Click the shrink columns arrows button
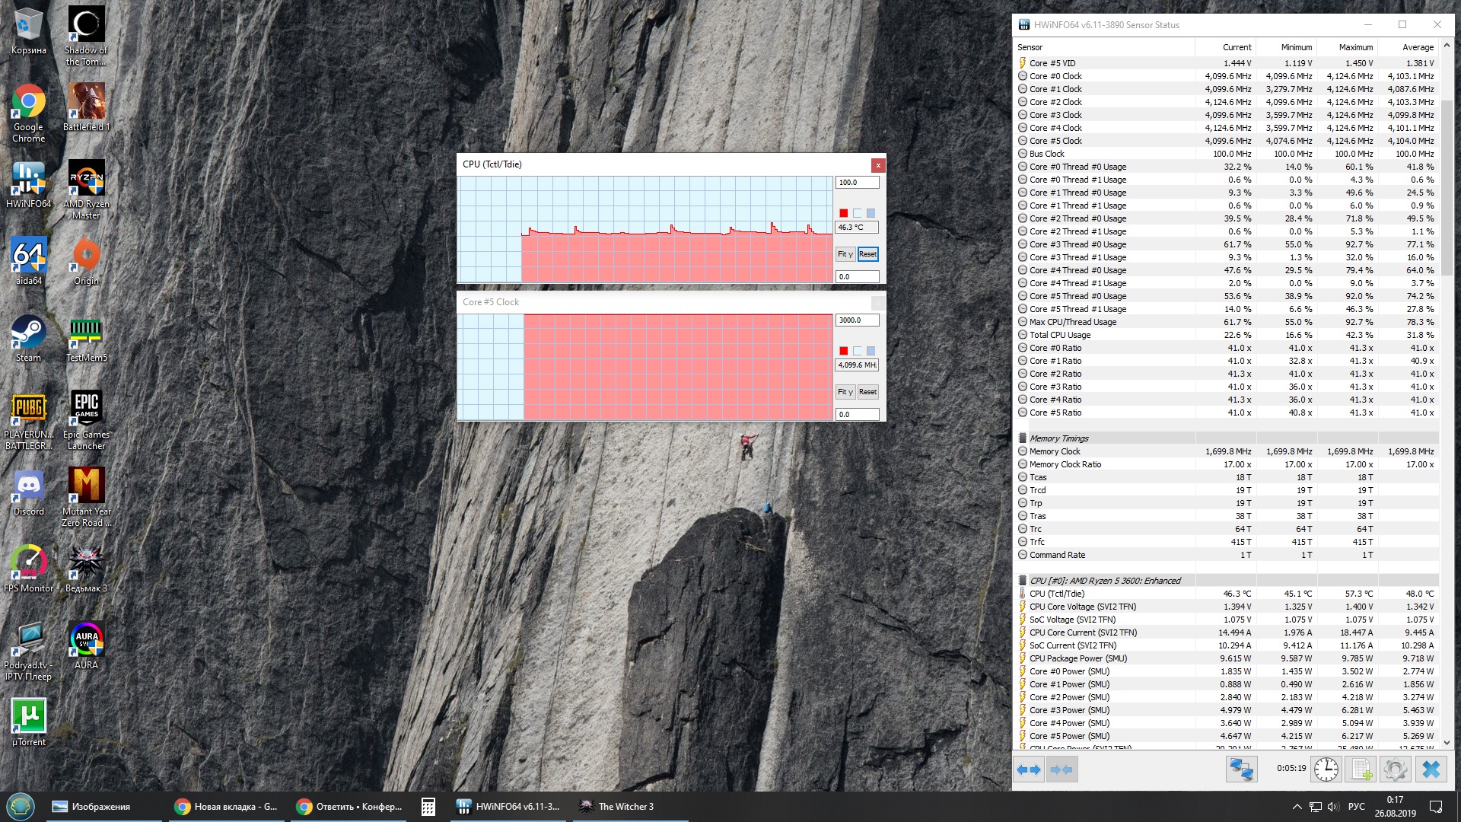The height and width of the screenshot is (822, 1461). click(x=1061, y=769)
